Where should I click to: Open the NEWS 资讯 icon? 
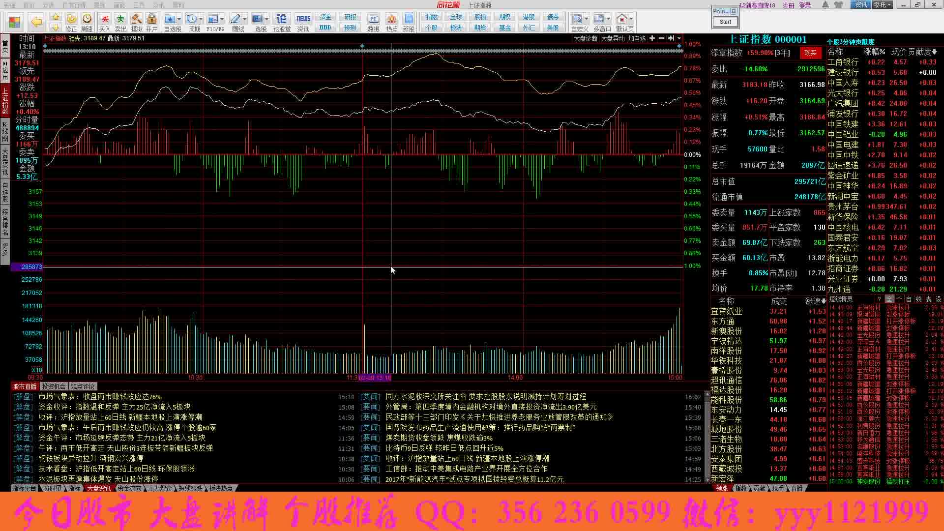coord(303,19)
